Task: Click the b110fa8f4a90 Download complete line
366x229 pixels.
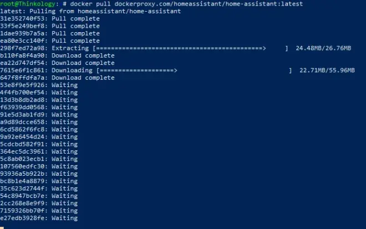Action: [57, 56]
